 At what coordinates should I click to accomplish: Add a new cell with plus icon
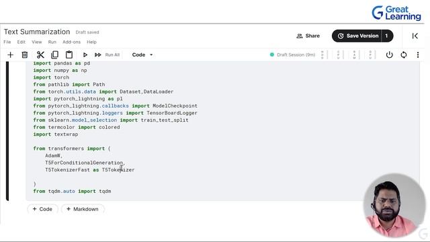[x=11, y=55]
